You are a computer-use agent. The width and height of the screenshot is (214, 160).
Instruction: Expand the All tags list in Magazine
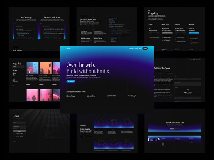pos(14,70)
